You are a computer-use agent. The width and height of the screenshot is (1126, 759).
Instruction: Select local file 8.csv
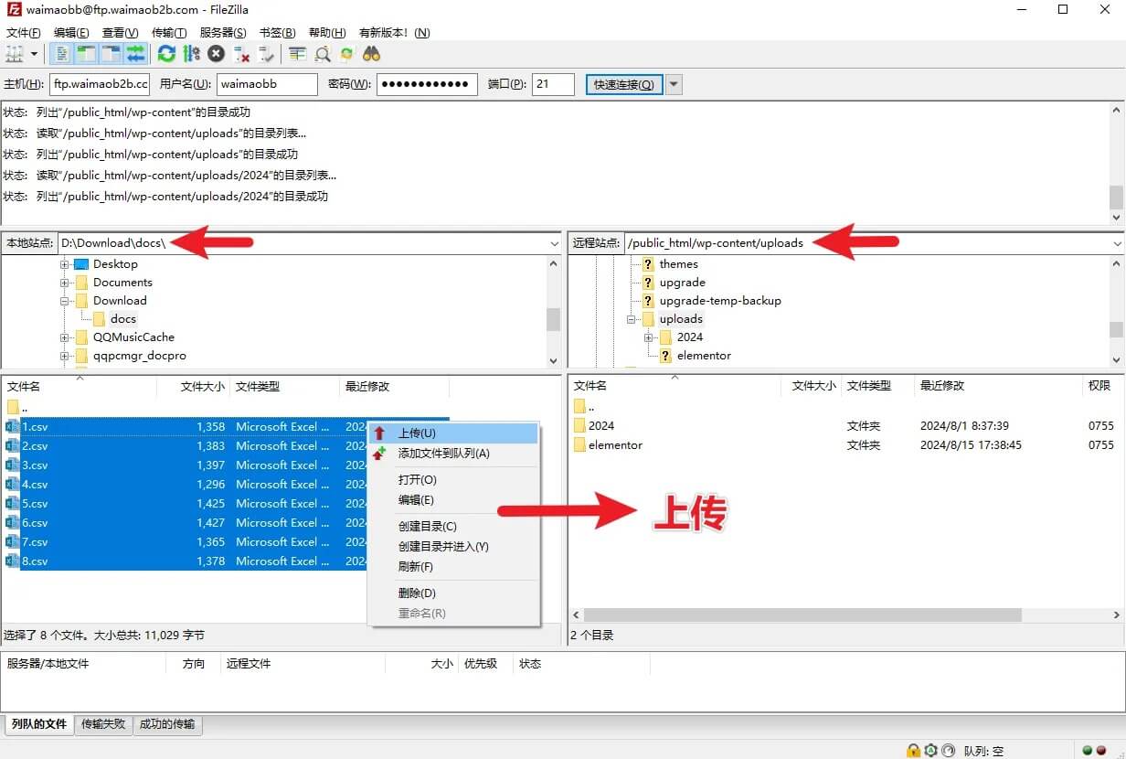[x=36, y=561]
